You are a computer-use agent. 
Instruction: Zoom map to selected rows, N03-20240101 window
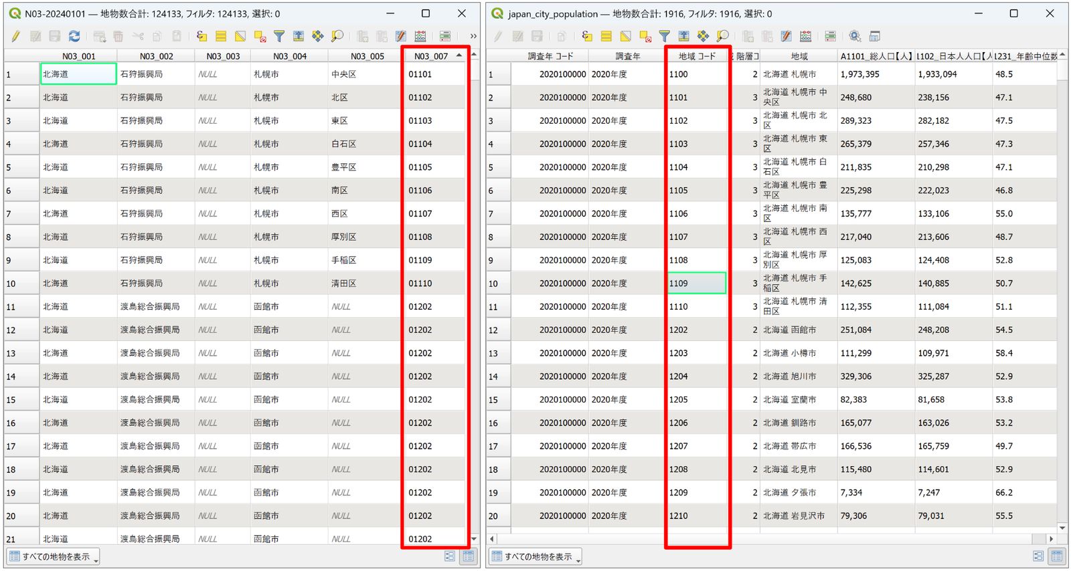click(x=337, y=36)
